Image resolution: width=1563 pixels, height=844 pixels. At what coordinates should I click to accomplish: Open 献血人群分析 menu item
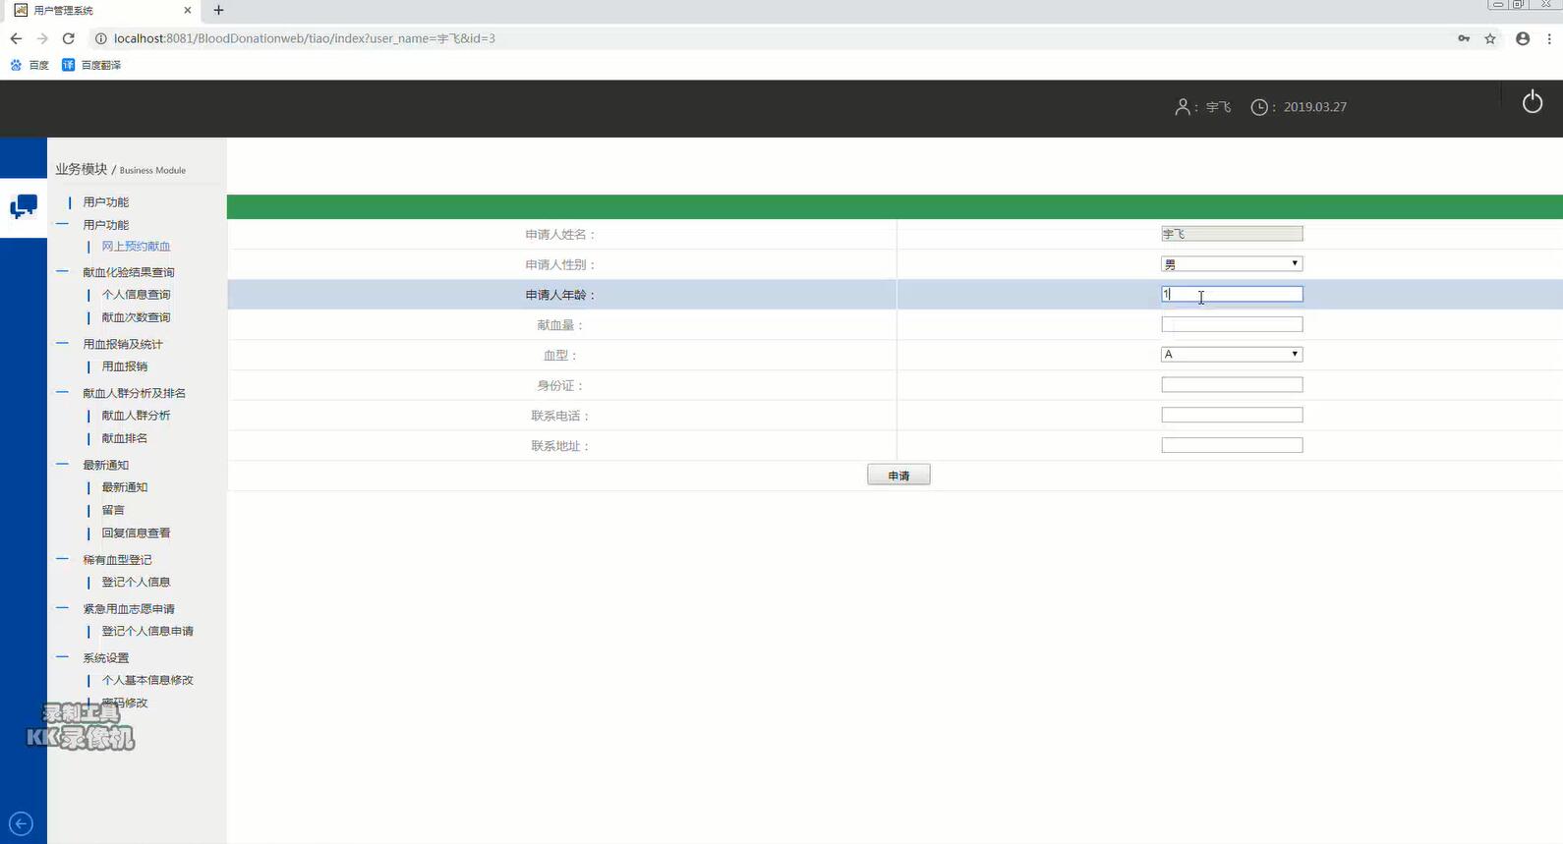[x=136, y=416]
